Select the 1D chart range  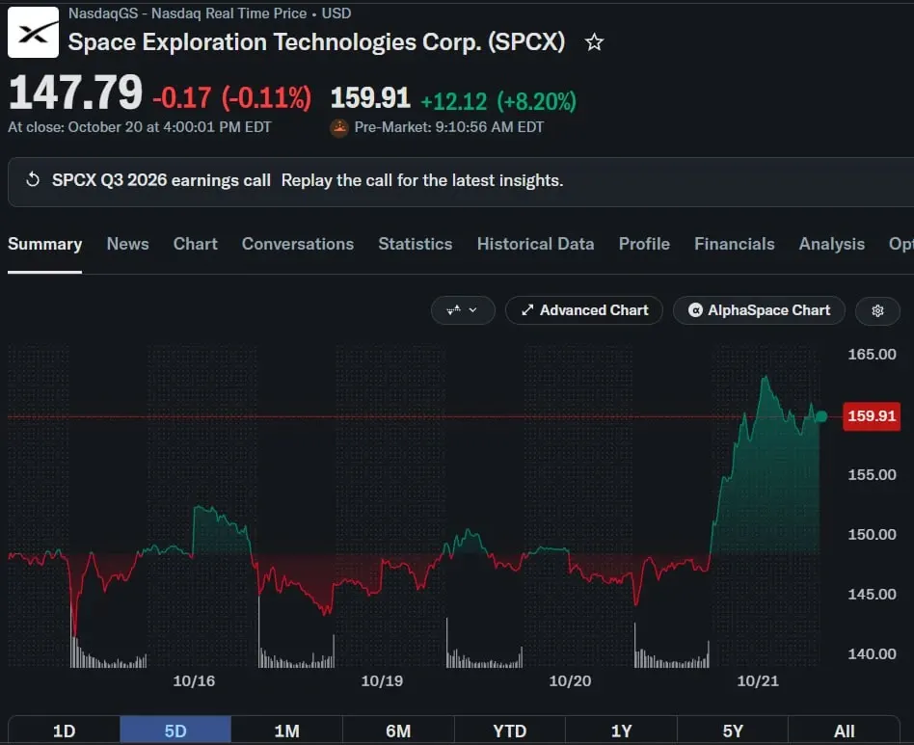point(65,731)
